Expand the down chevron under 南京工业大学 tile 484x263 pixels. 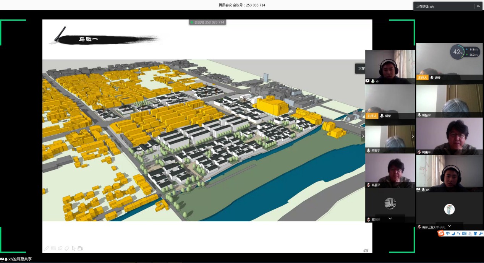(x=449, y=226)
